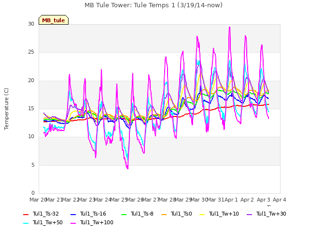Screen dimensions: 309x232
Task: Click the Apr 2 x-axis tick label
Action: tap(247, 200)
